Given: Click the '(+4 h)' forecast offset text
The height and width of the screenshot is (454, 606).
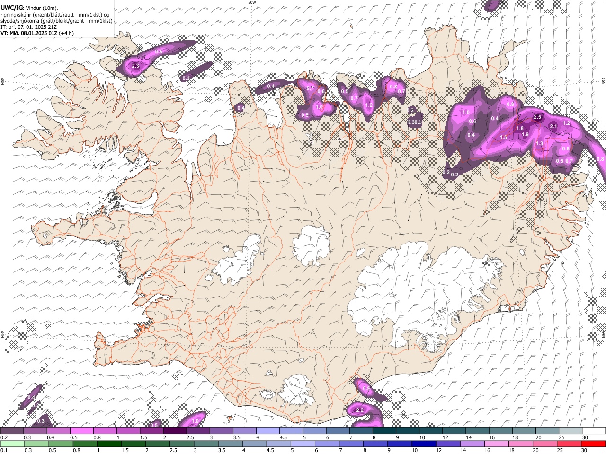Looking at the screenshot, I should 66,33.
